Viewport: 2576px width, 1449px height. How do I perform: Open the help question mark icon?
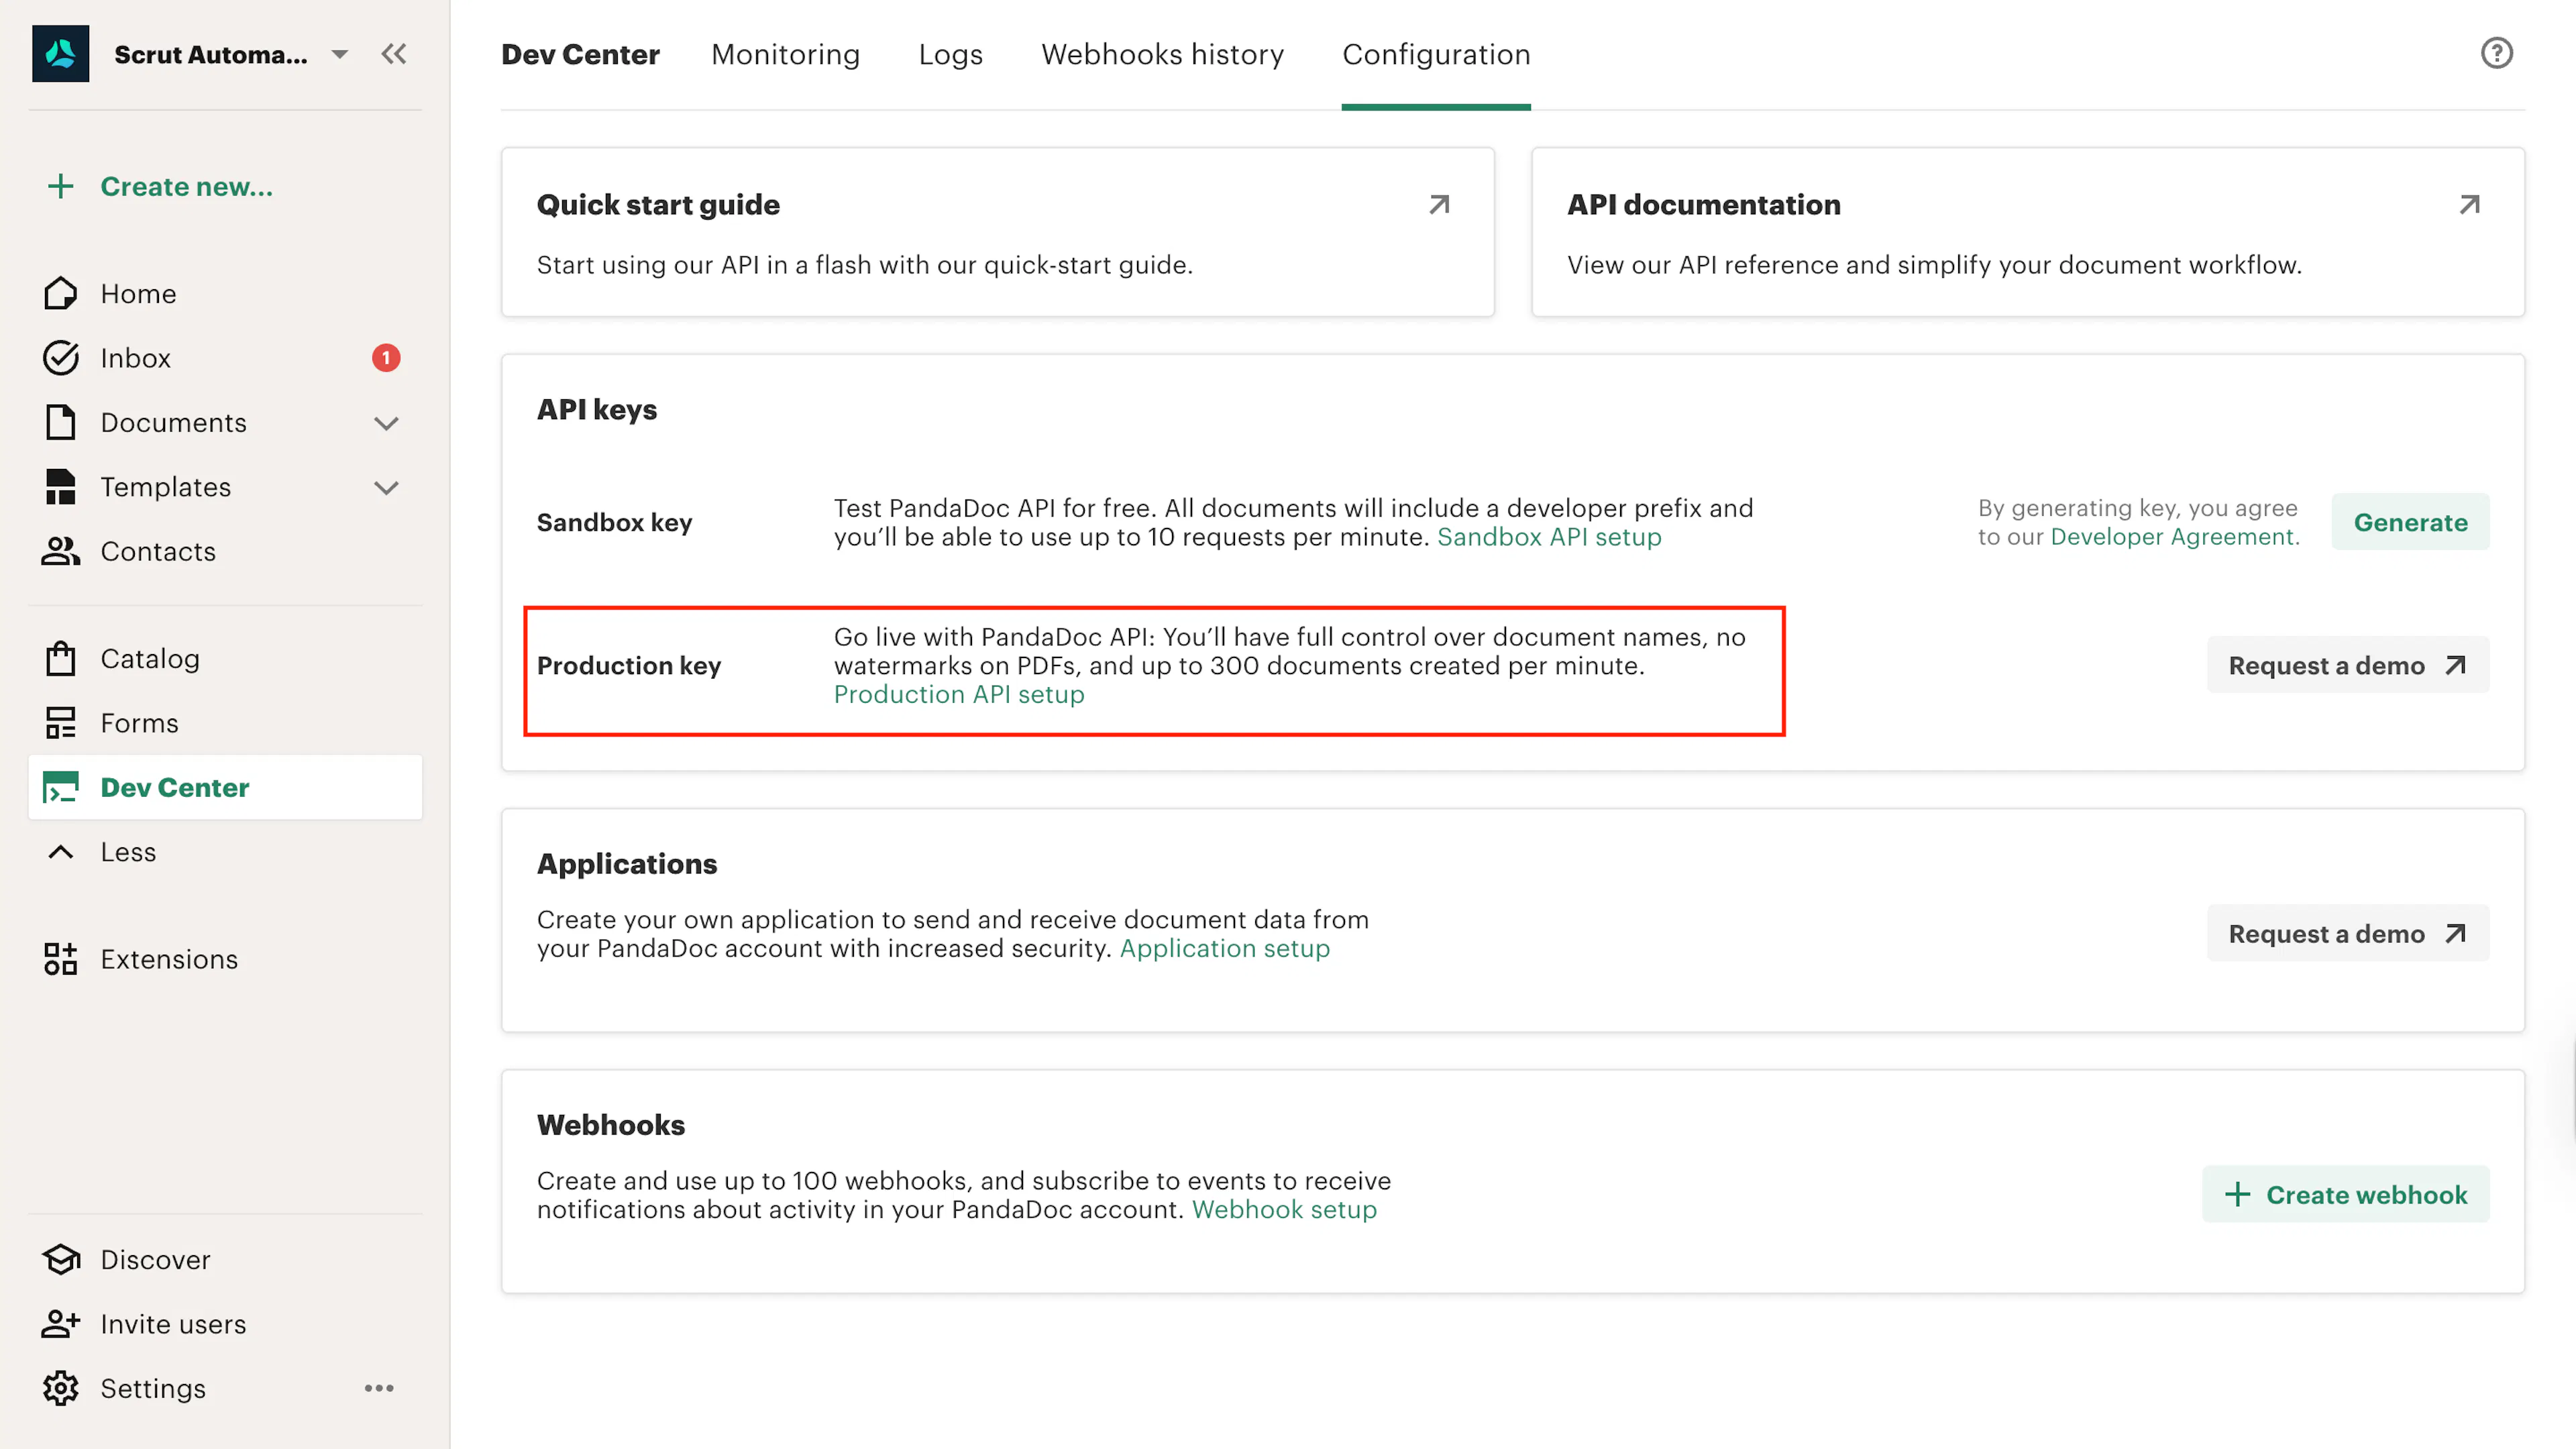[2496, 53]
